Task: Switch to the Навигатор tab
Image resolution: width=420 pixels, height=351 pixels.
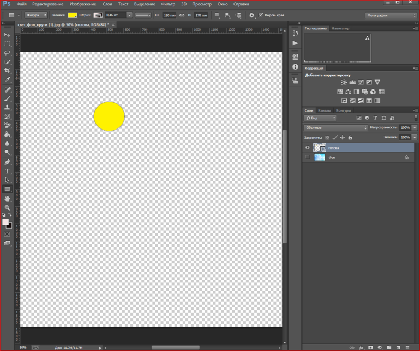Action: click(340, 28)
